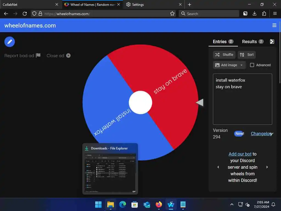
Task: Show hidden system tray icons
Action: pyautogui.click(x=232, y=204)
